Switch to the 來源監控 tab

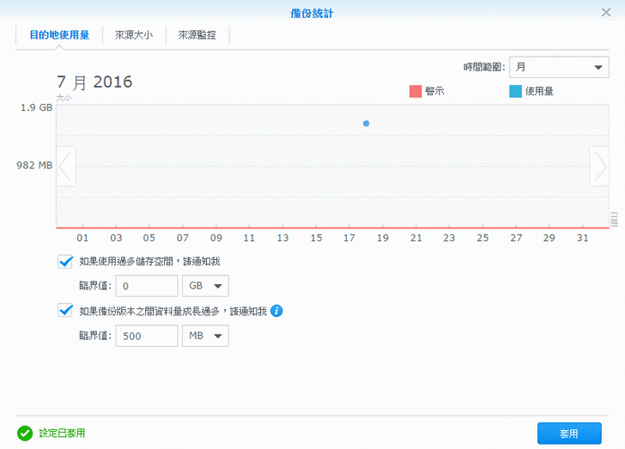point(197,35)
